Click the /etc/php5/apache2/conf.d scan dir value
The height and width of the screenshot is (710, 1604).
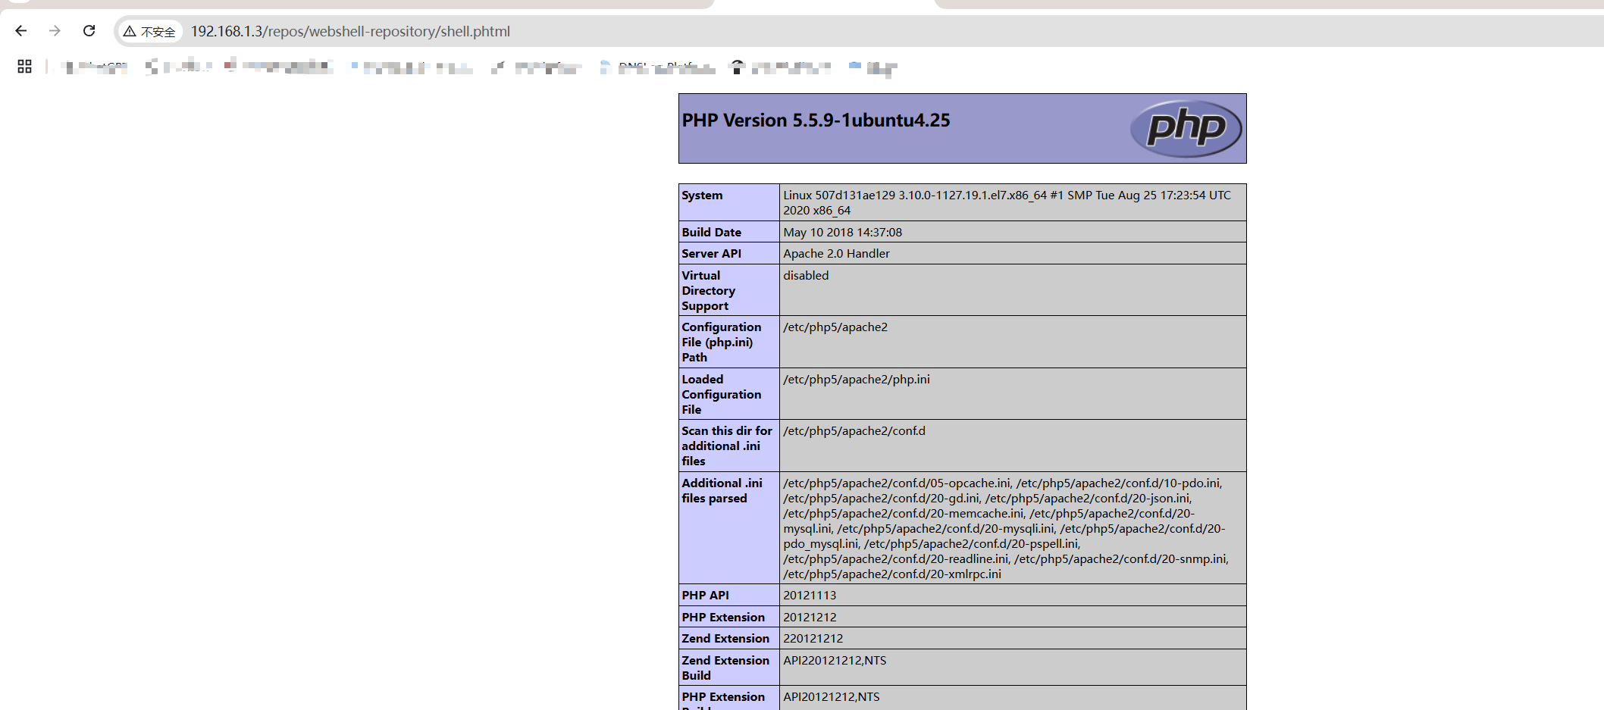(854, 431)
